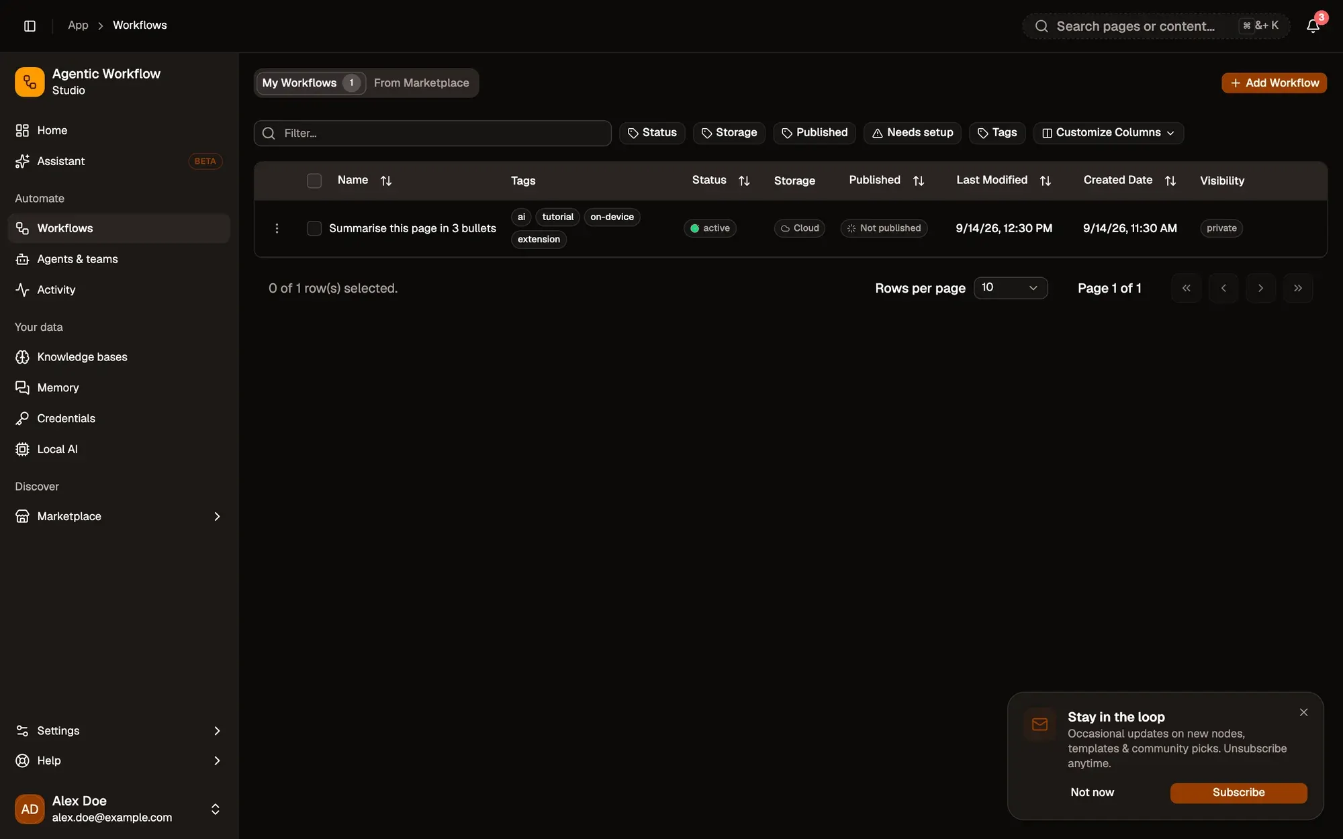This screenshot has height=839, width=1343.
Task: Toggle the Storage filter
Action: (x=729, y=133)
